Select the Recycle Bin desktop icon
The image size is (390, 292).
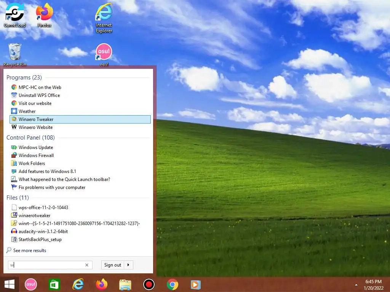tap(15, 55)
